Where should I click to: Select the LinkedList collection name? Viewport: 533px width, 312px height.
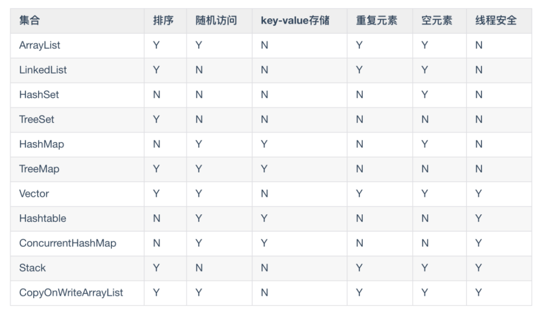click(x=43, y=70)
